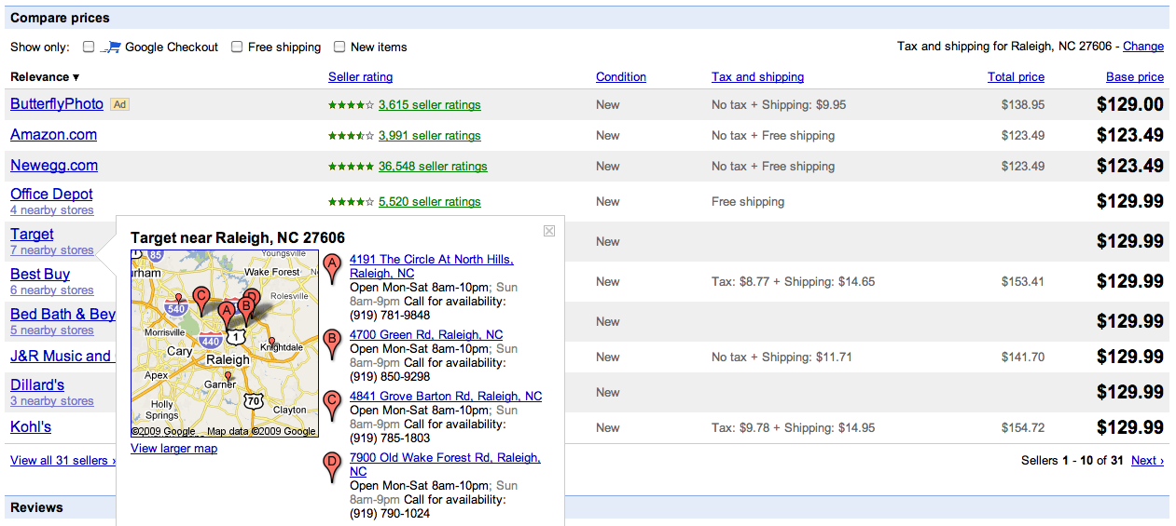1176x526 pixels.
Task: Toggle the New items checkbox
Action: [339, 47]
